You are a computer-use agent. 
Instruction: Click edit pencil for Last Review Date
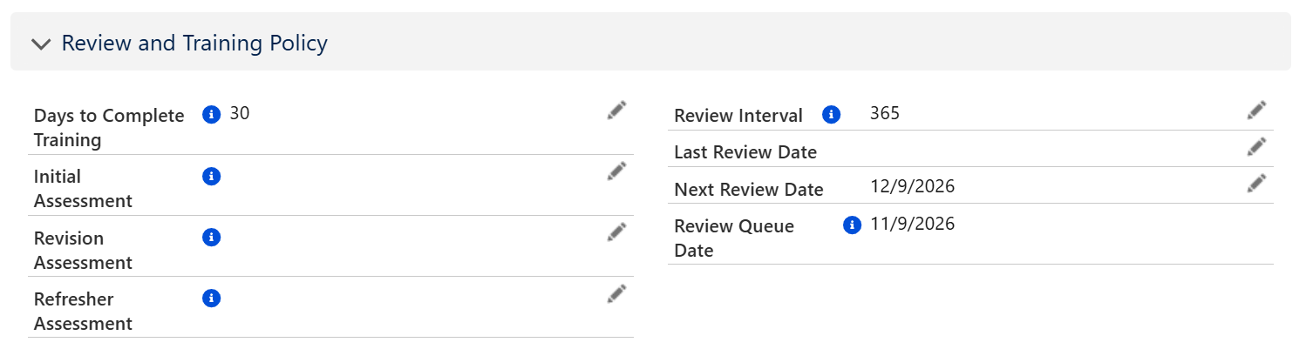point(1256,147)
